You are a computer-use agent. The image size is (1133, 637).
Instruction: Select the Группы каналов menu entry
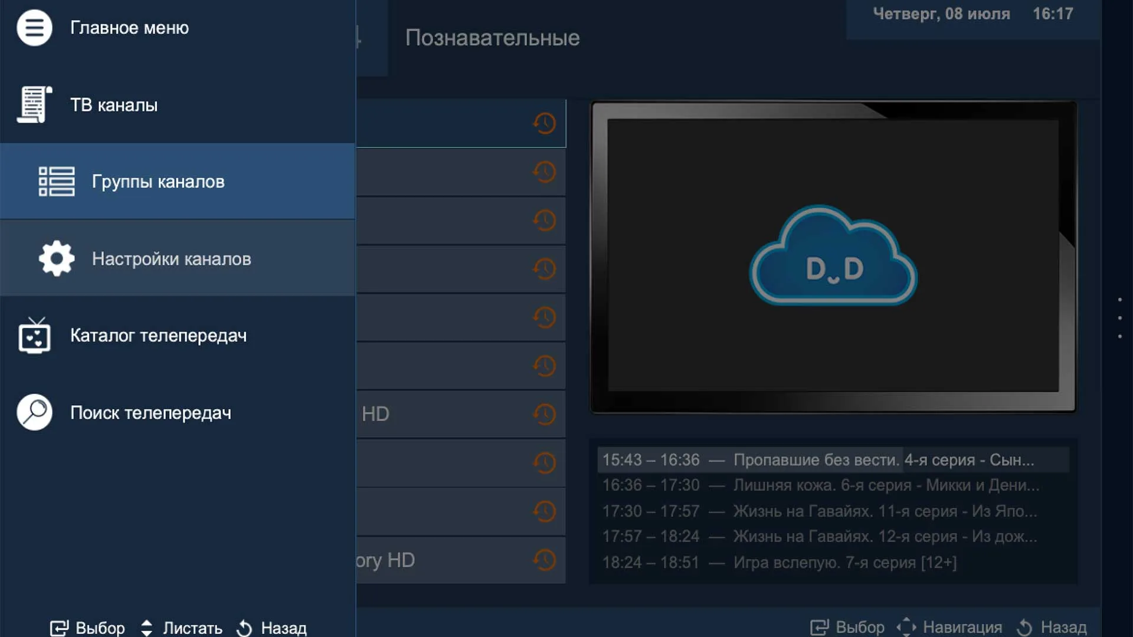point(157,181)
